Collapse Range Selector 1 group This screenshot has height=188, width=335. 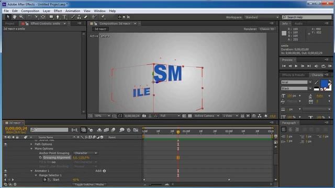(36, 175)
